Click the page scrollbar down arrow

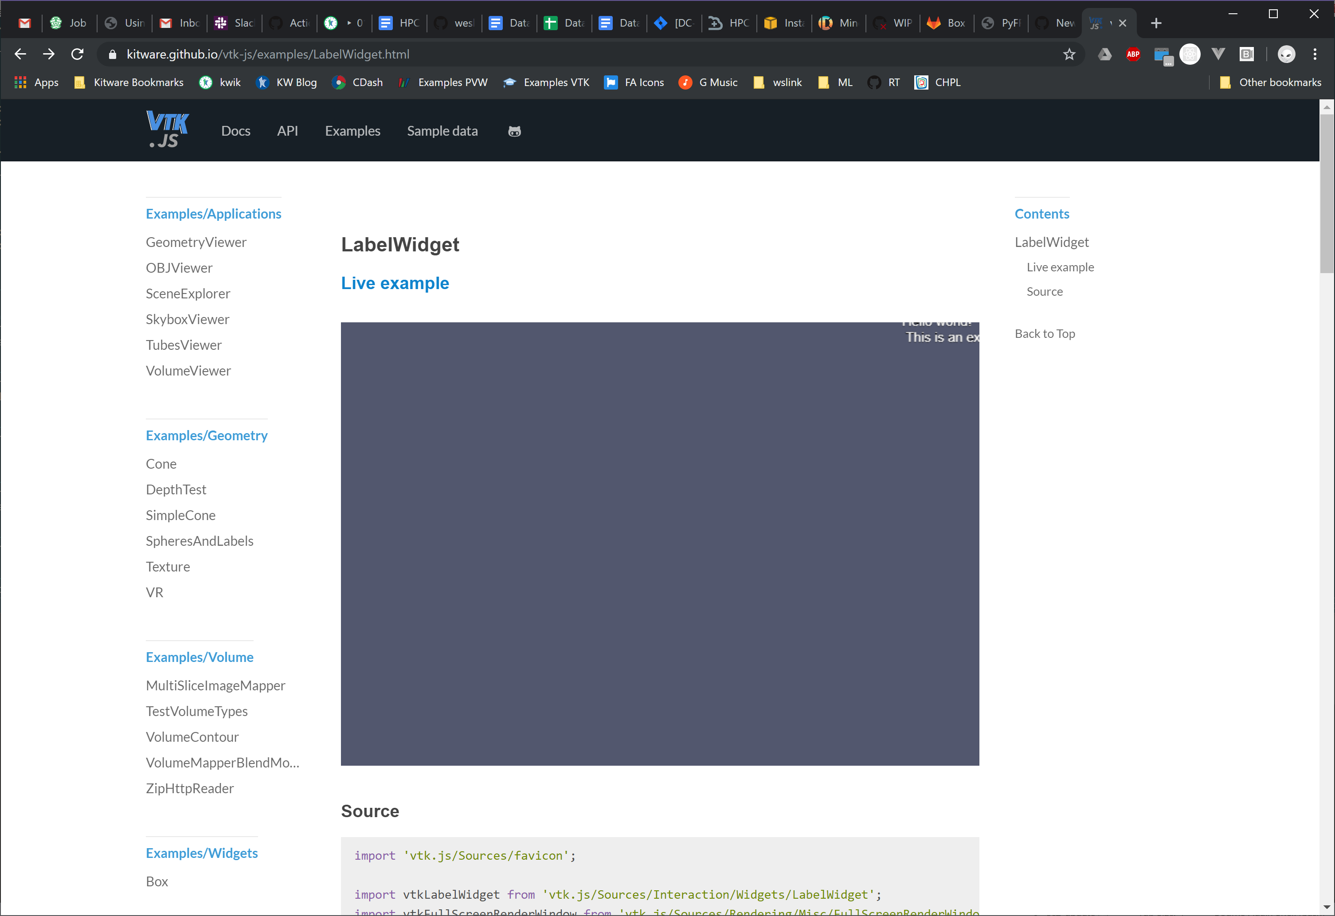1327,908
